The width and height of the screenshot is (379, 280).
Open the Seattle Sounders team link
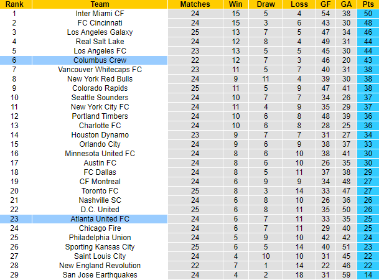100,97
